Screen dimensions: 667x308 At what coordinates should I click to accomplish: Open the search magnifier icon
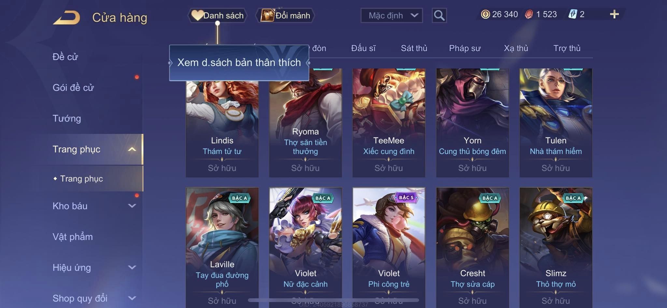pyautogui.click(x=439, y=15)
